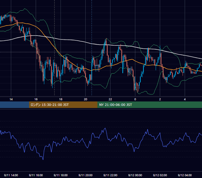Click the 9/12 02:00 oscillator time label
The image size is (202, 178).
pyautogui.click(x=160, y=175)
